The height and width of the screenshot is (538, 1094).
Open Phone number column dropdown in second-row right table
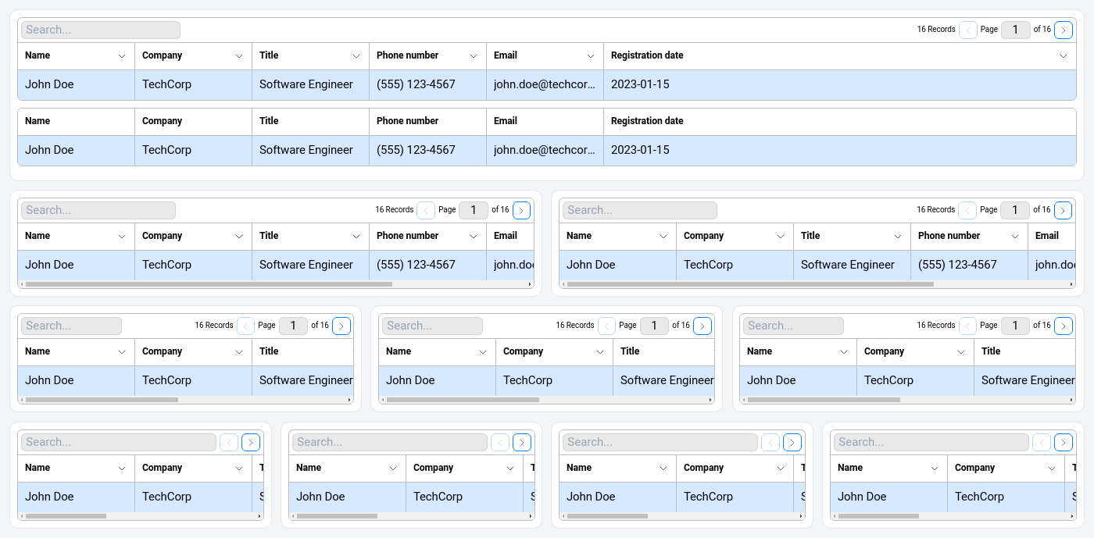point(1015,237)
